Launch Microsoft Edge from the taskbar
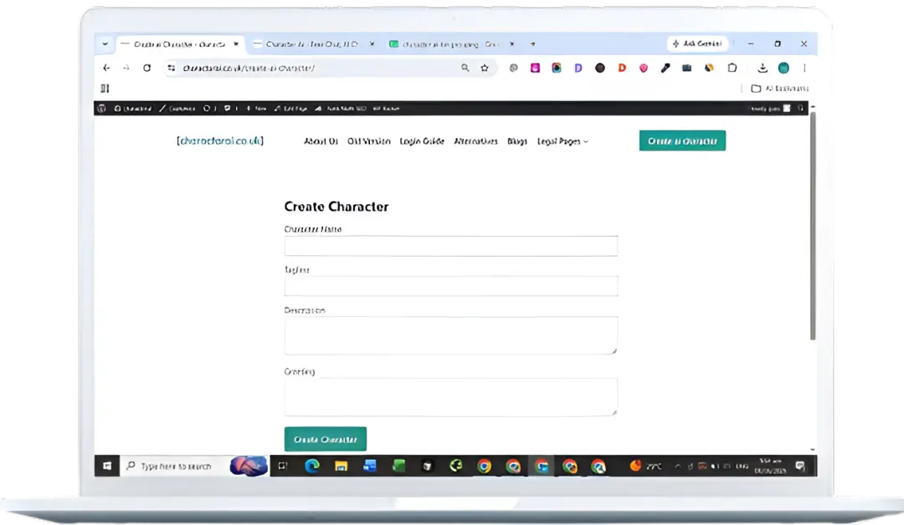 point(312,466)
